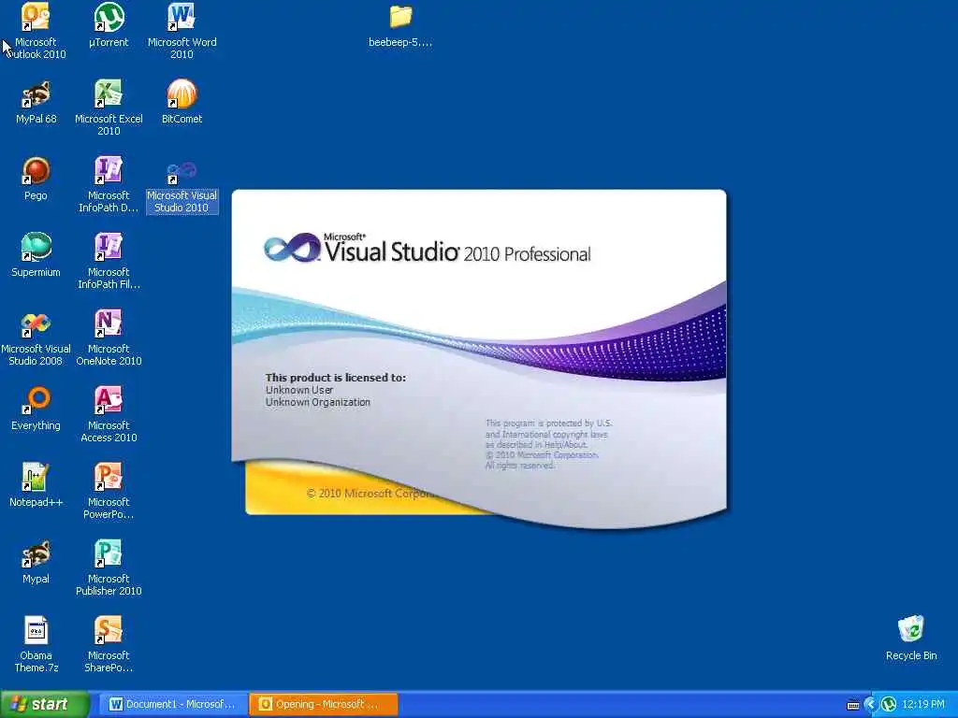Click the keyboard icon in tray
The width and height of the screenshot is (958, 718).
pos(853,705)
